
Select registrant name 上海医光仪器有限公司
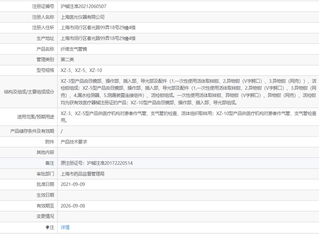click(83, 17)
